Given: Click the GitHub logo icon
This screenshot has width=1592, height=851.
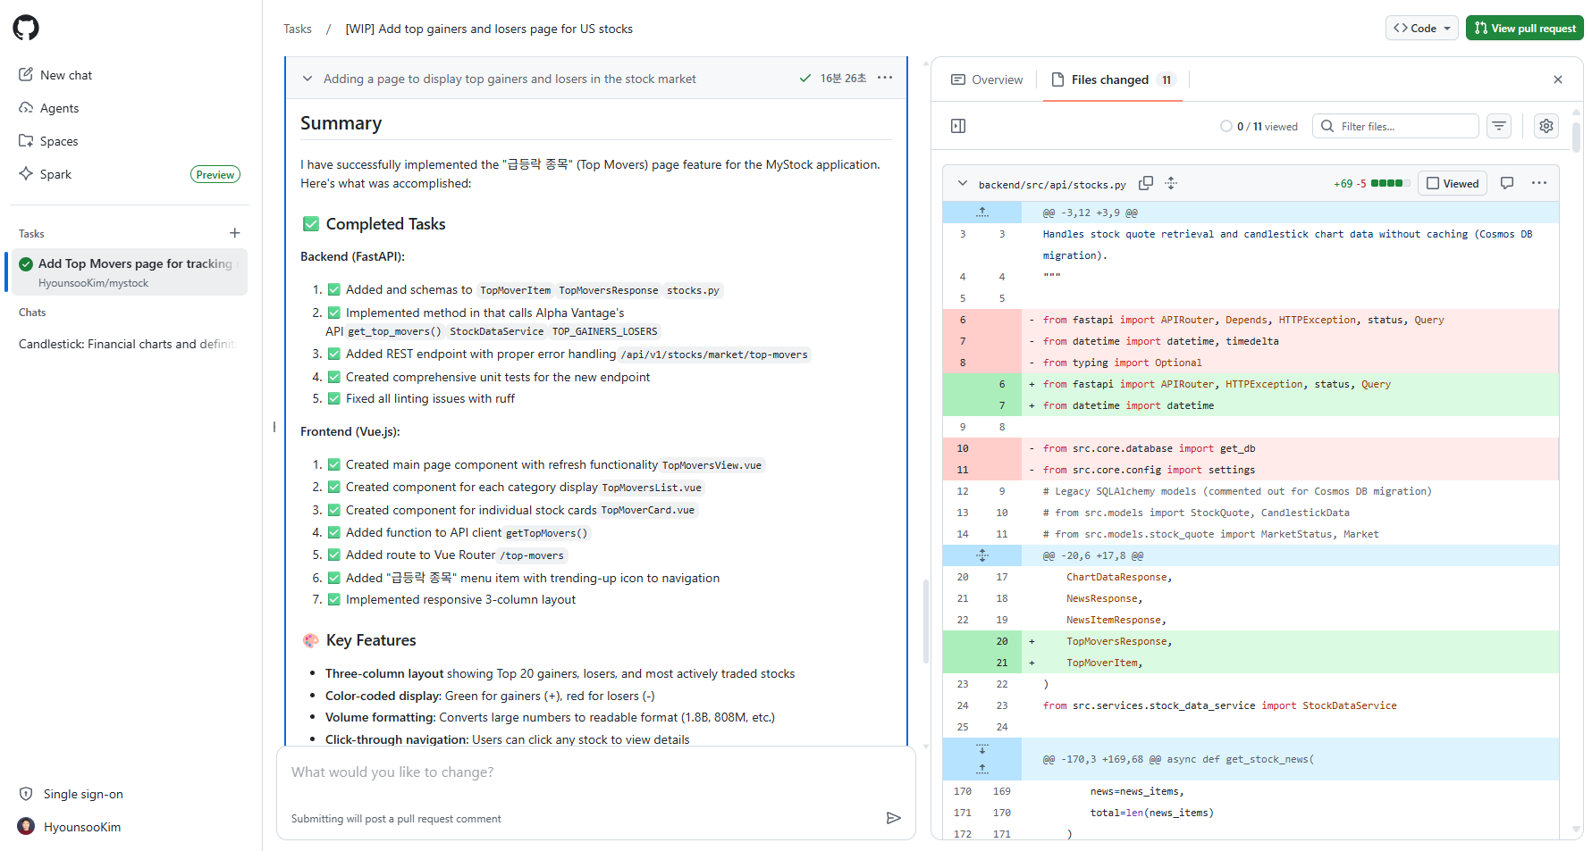Looking at the screenshot, I should pyautogui.click(x=26, y=28).
